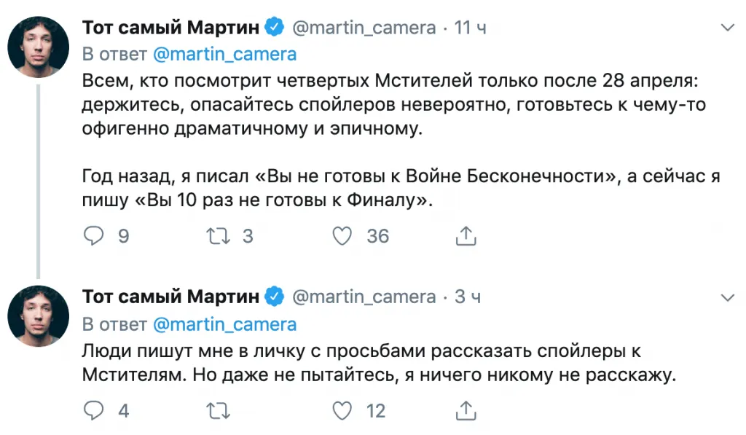This screenshot has width=746, height=435.
Task: Open author name Тот самый Мартин in first tweet
Action: tap(170, 28)
